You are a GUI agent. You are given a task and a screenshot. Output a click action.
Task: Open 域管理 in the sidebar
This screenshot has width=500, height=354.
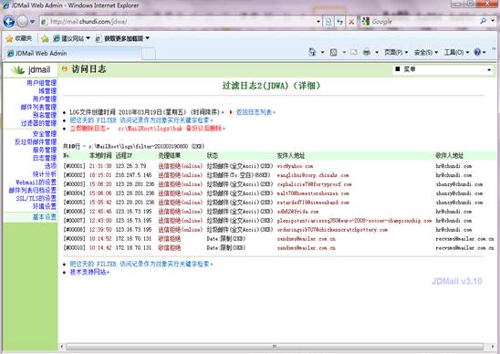click(47, 91)
